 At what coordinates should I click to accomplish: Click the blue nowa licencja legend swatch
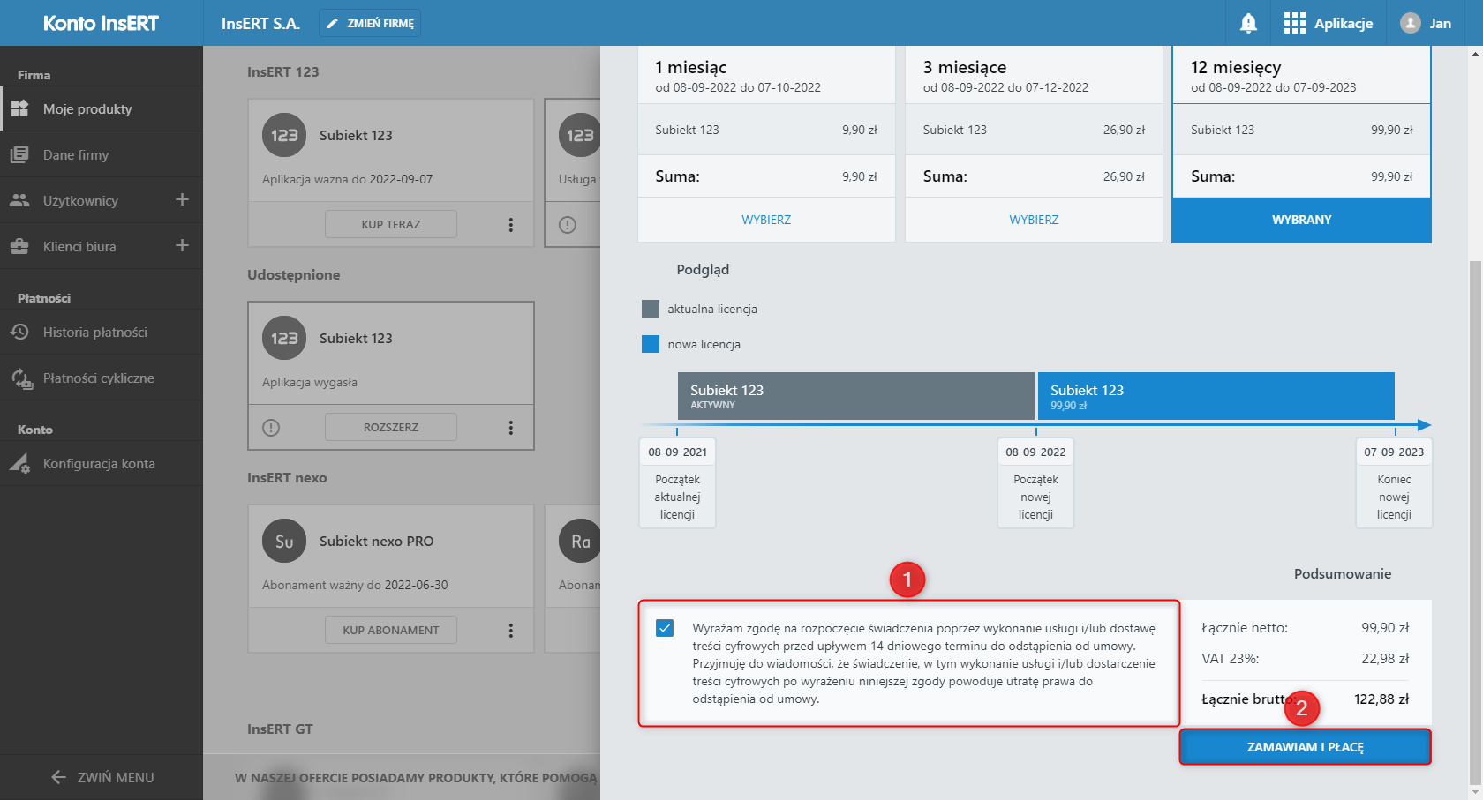pyautogui.click(x=651, y=344)
